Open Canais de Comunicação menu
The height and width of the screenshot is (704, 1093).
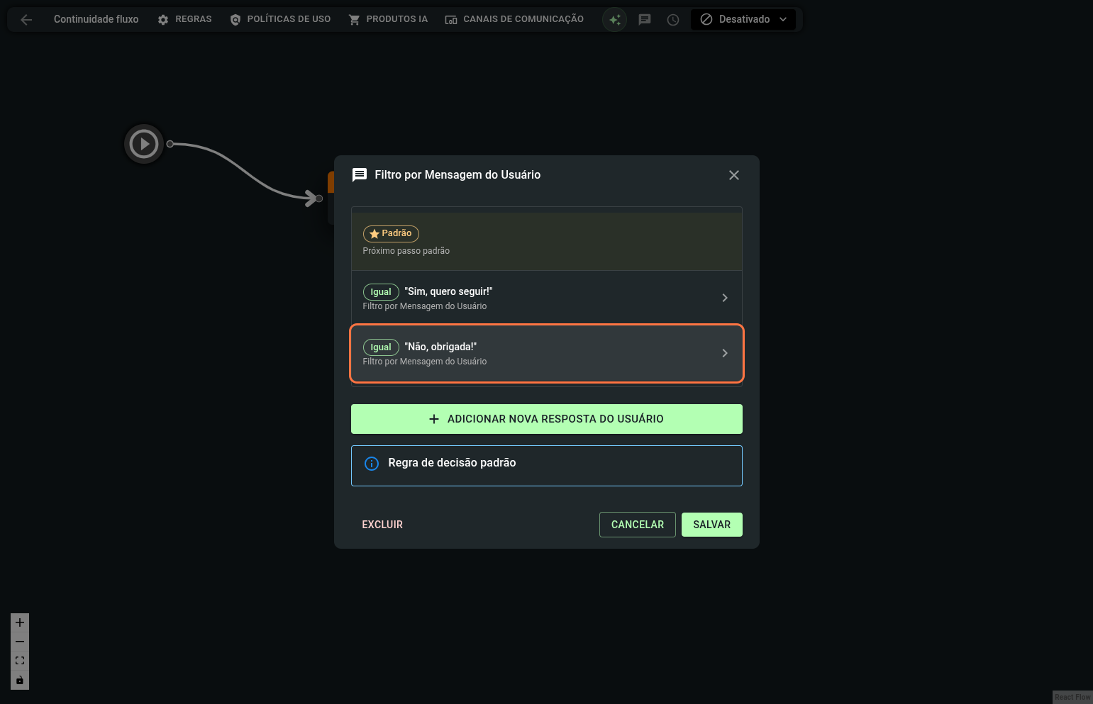pos(514,20)
